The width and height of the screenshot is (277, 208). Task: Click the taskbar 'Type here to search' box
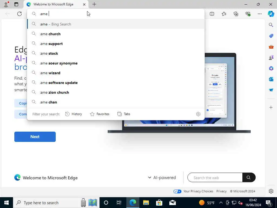click(x=56, y=203)
